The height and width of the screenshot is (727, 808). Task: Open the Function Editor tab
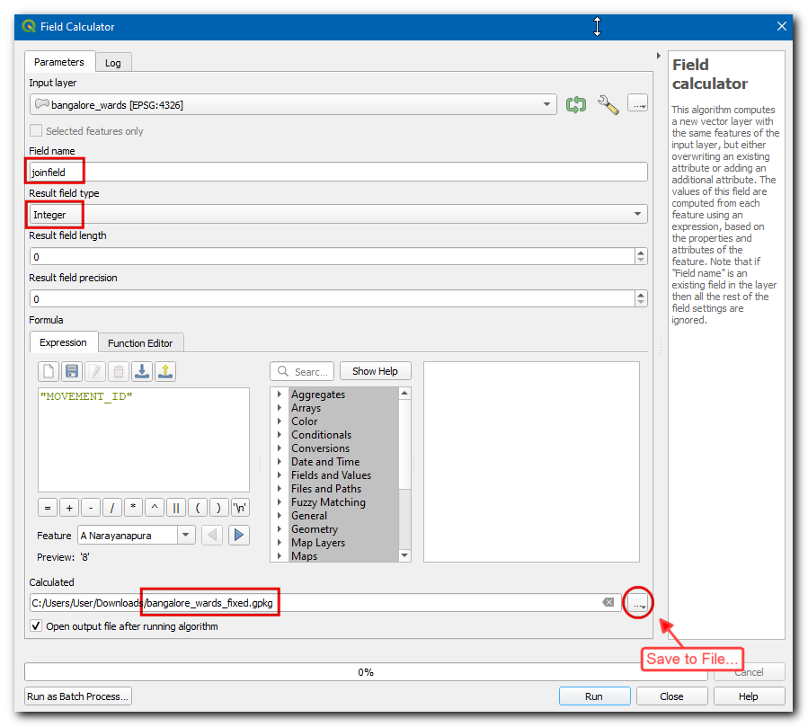(x=140, y=343)
